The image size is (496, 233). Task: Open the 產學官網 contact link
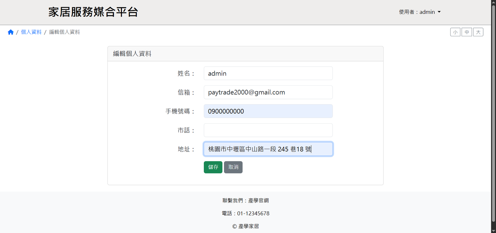(258, 201)
